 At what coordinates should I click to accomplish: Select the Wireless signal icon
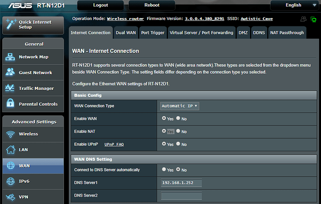10,134
